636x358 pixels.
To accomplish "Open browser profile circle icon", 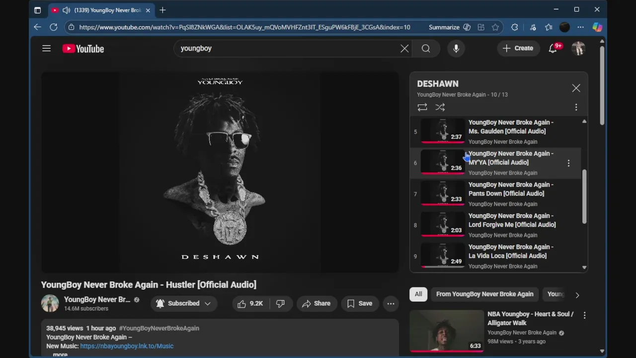I will click(564, 27).
